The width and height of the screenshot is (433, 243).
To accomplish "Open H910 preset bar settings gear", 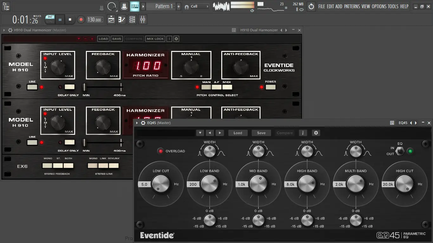I will pyautogui.click(x=177, y=39).
